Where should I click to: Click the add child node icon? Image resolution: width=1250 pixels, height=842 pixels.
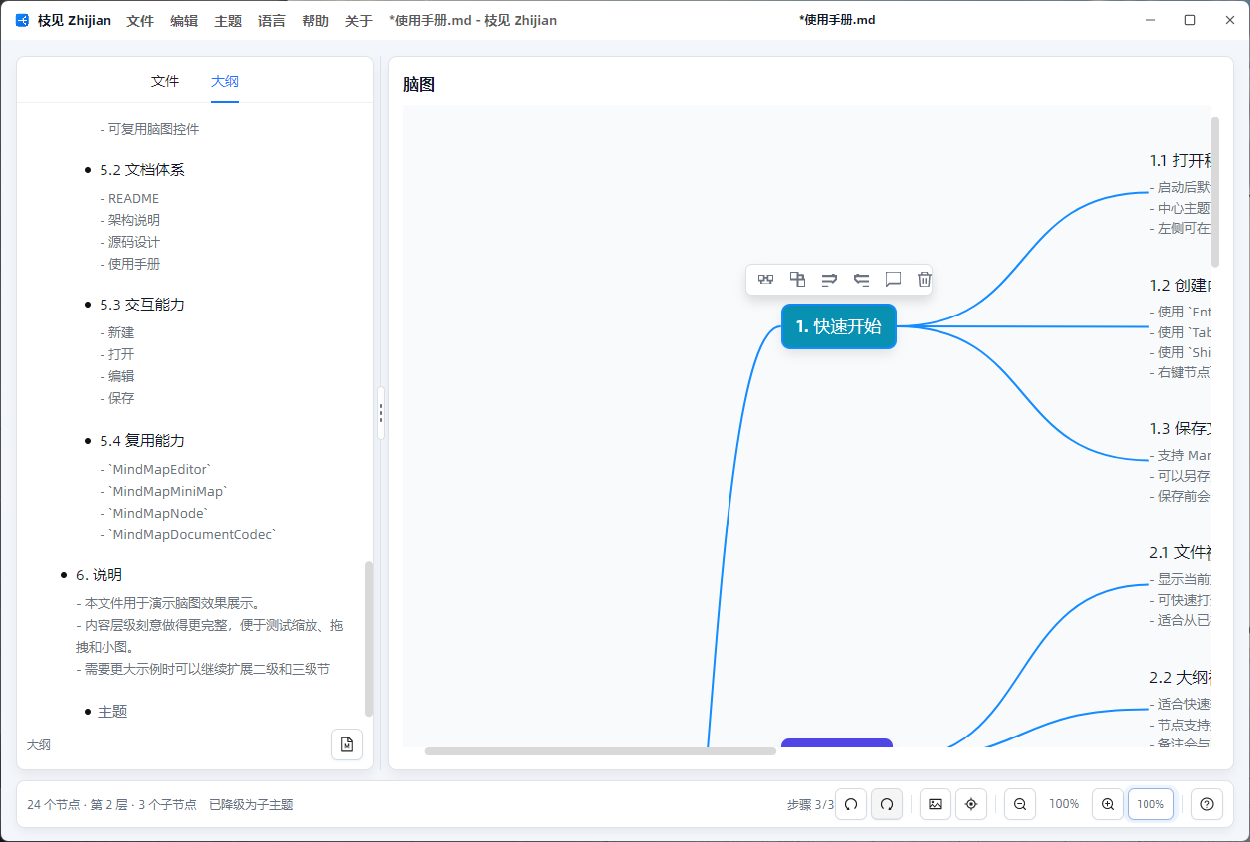(x=797, y=280)
